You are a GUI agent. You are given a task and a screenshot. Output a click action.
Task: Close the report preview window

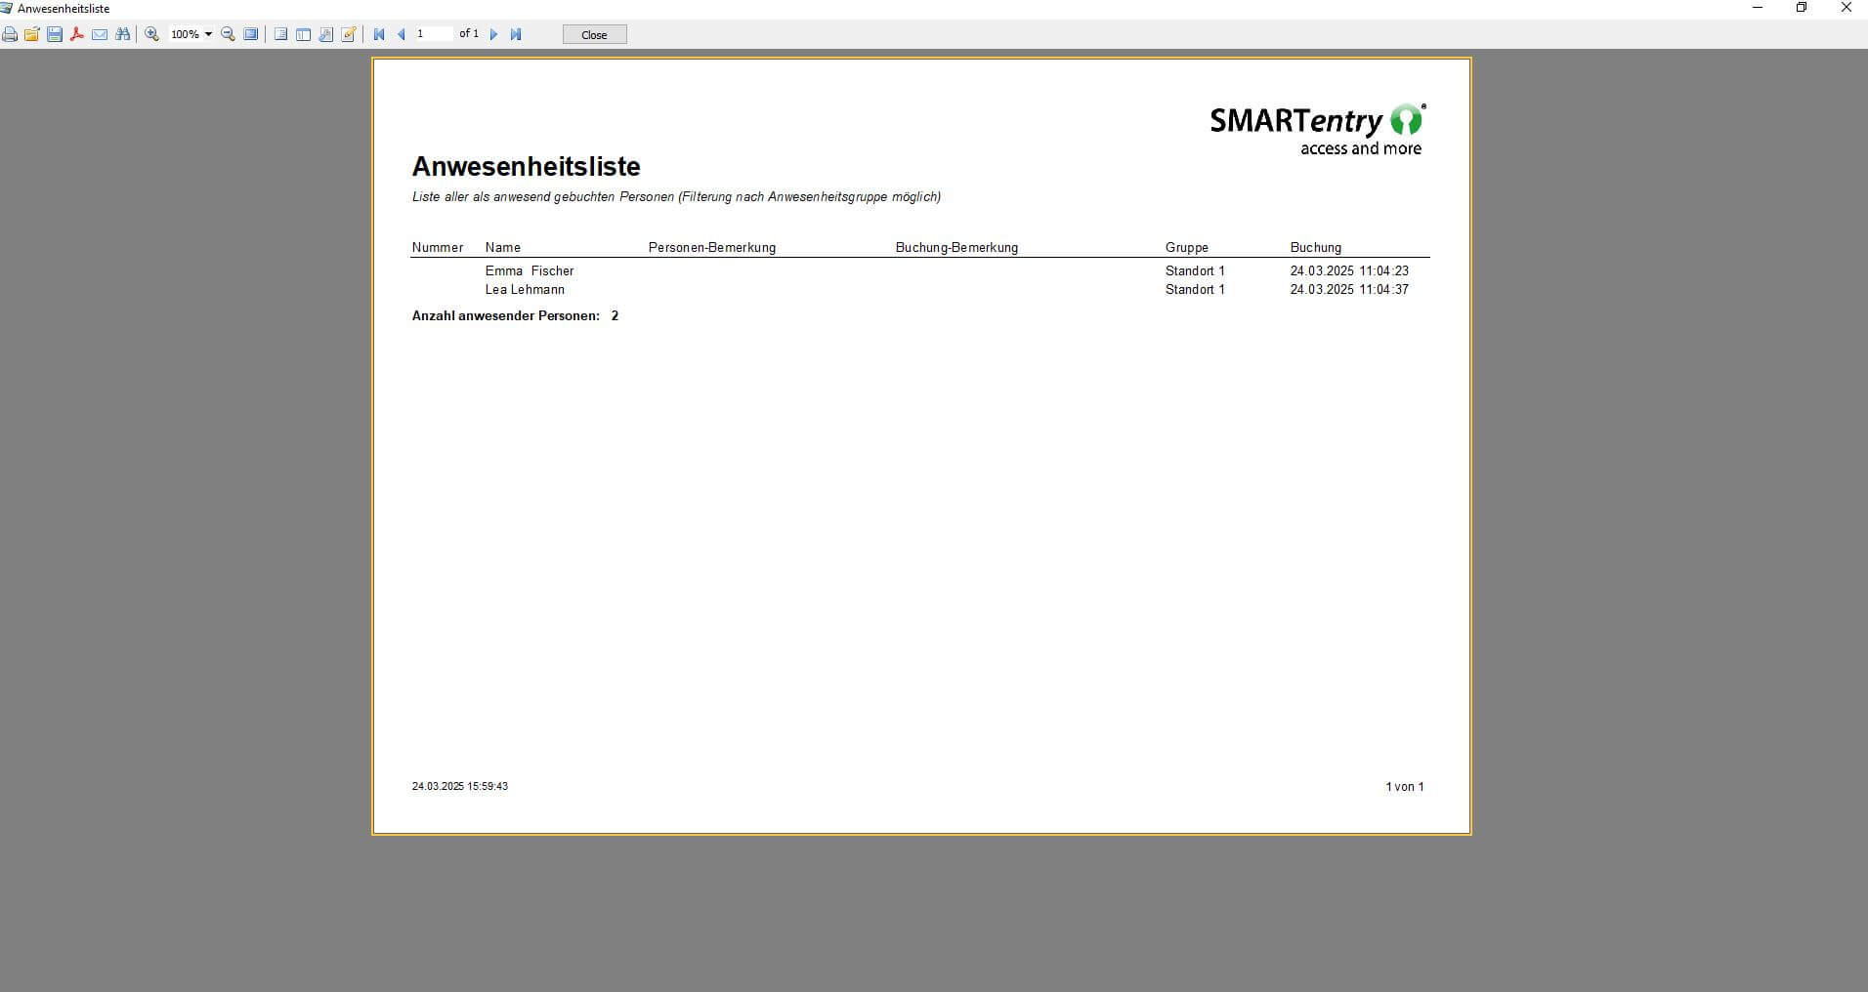594,34
